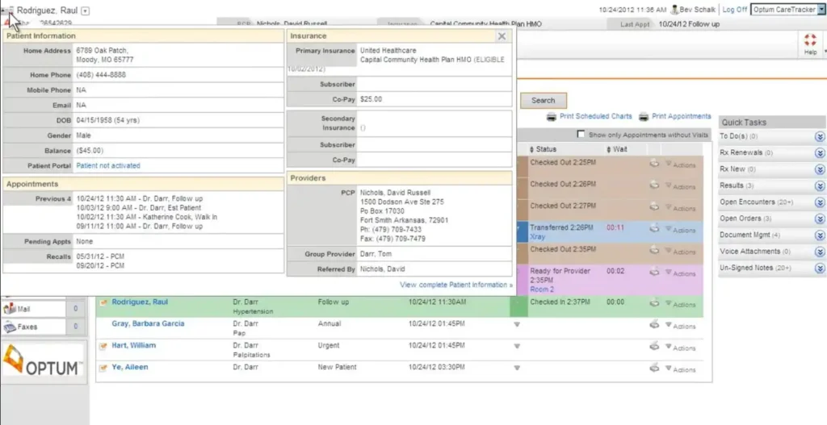Open Actions menu for Hart, William

click(680, 348)
